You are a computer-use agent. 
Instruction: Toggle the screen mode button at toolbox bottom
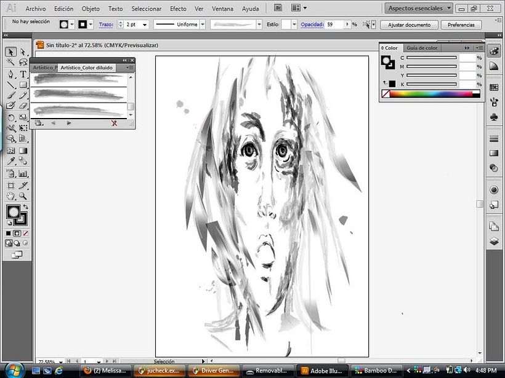point(17,254)
